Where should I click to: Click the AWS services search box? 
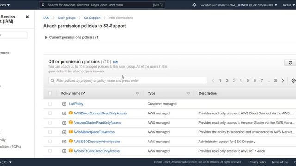pyautogui.click(x=102, y=5)
